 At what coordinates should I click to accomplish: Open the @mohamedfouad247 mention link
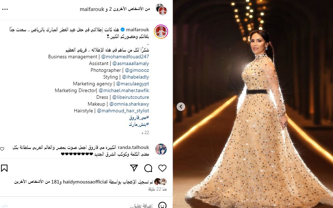click(x=125, y=57)
